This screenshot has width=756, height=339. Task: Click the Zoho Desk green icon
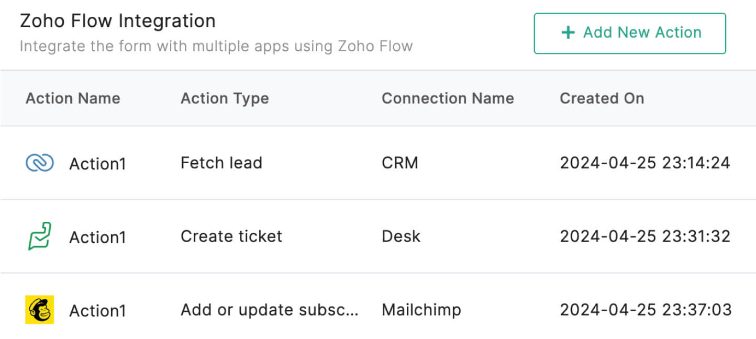[40, 236]
